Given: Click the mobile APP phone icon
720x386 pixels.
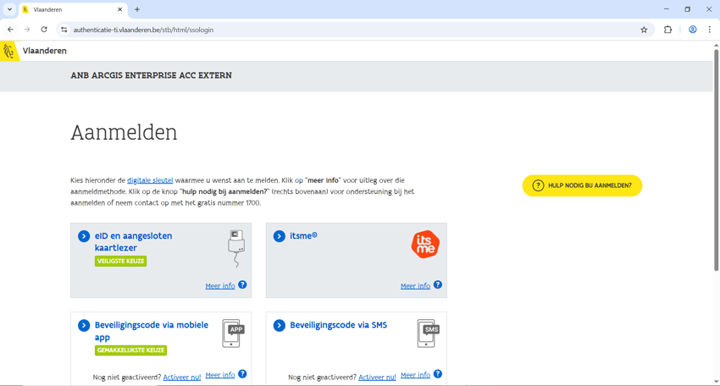Looking at the screenshot, I should 233,334.
